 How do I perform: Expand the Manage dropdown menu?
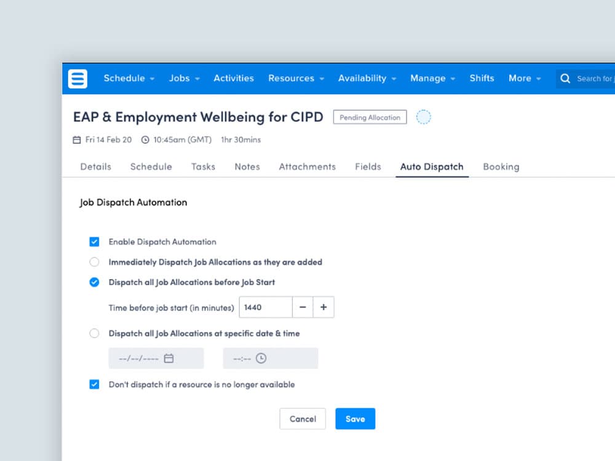432,79
